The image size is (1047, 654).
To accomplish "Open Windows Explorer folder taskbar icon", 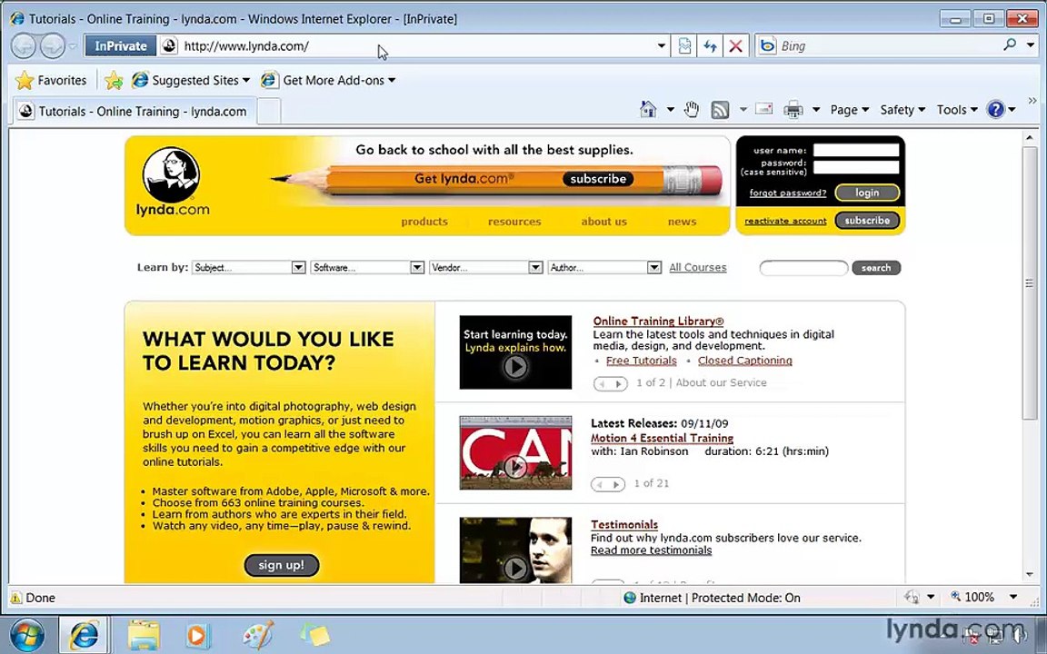I will [x=144, y=635].
